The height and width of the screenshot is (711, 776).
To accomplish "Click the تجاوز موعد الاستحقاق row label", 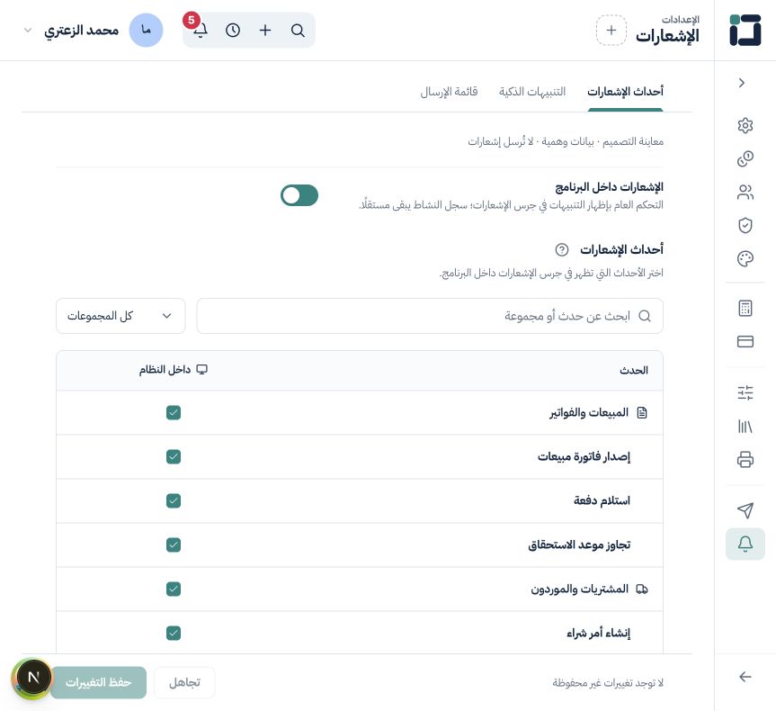I will pyautogui.click(x=579, y=545).
